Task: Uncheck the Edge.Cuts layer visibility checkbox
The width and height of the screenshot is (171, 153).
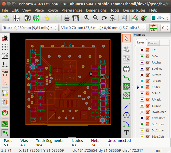Action: point(147,137)
